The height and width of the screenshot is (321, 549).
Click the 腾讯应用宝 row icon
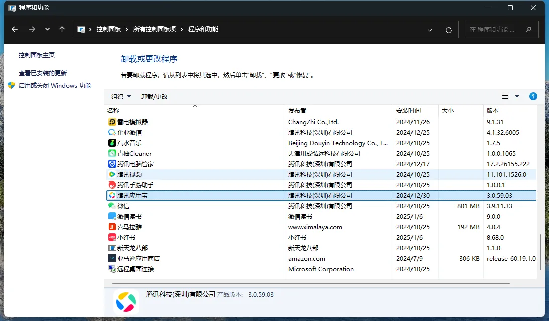[112, 196]
